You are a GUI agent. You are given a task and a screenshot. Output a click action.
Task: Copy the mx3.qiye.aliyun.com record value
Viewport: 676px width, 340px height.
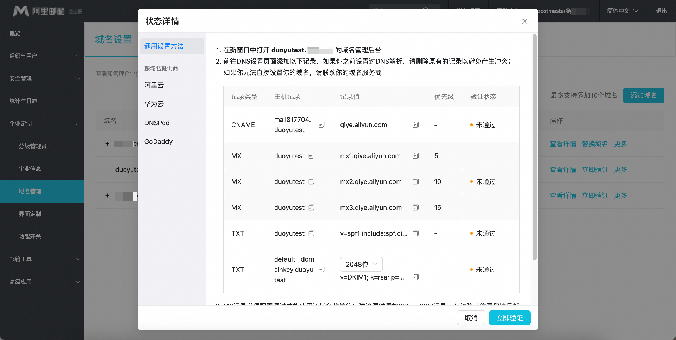[x=415, y=208]
